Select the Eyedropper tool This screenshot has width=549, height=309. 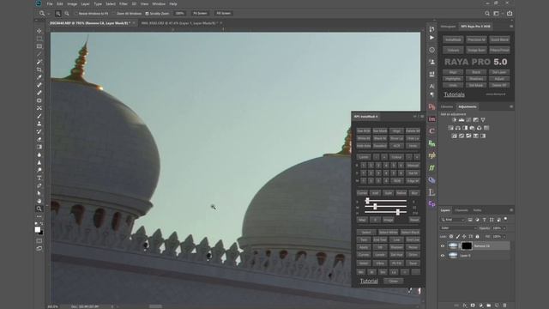39,77
